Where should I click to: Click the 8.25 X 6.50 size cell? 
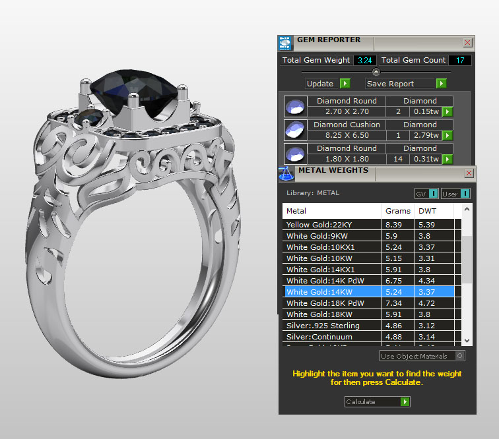coord(347,135)
